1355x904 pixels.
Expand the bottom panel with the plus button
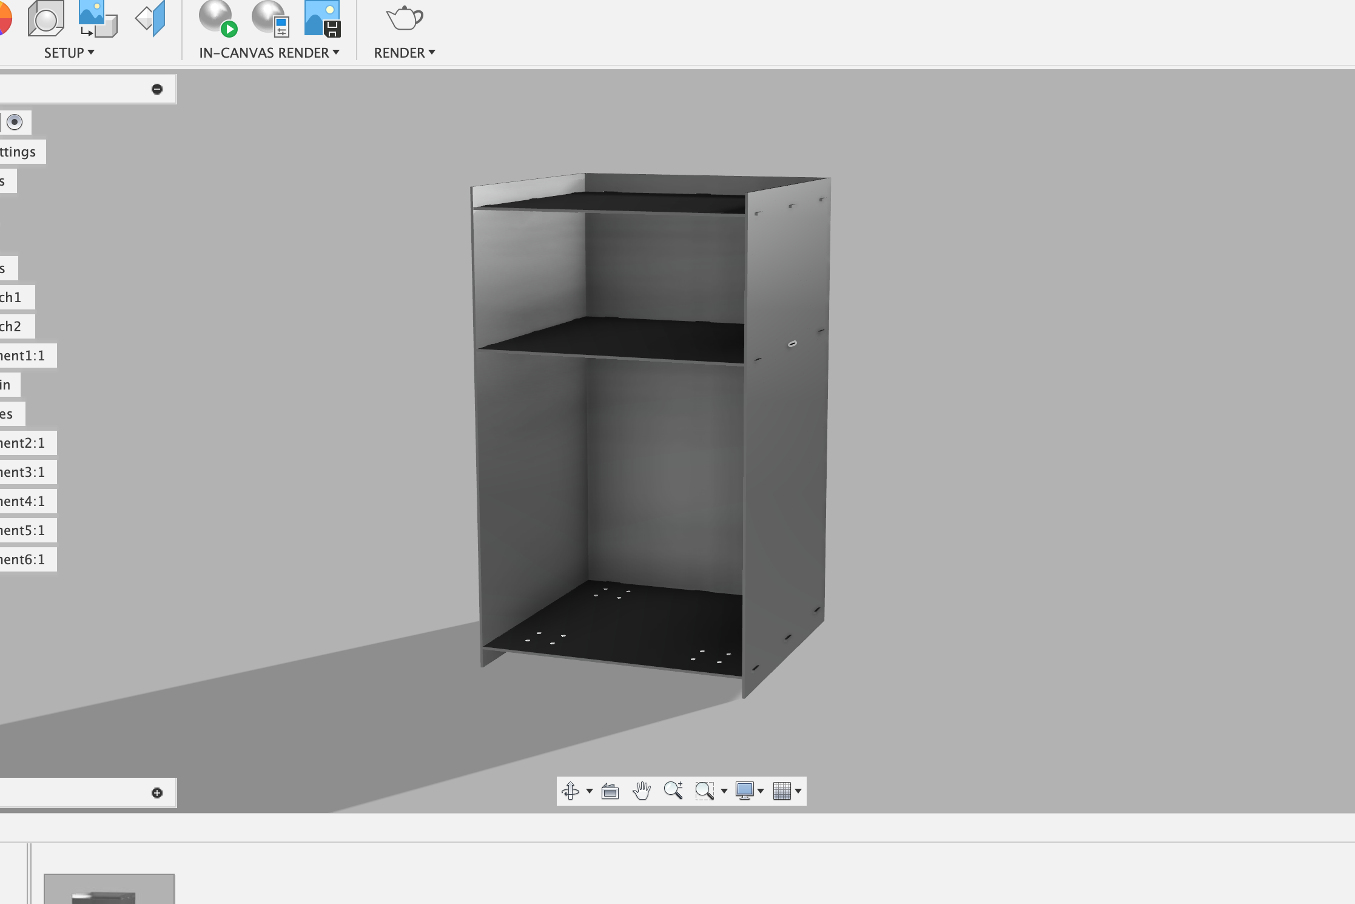(x=157, y=793)
